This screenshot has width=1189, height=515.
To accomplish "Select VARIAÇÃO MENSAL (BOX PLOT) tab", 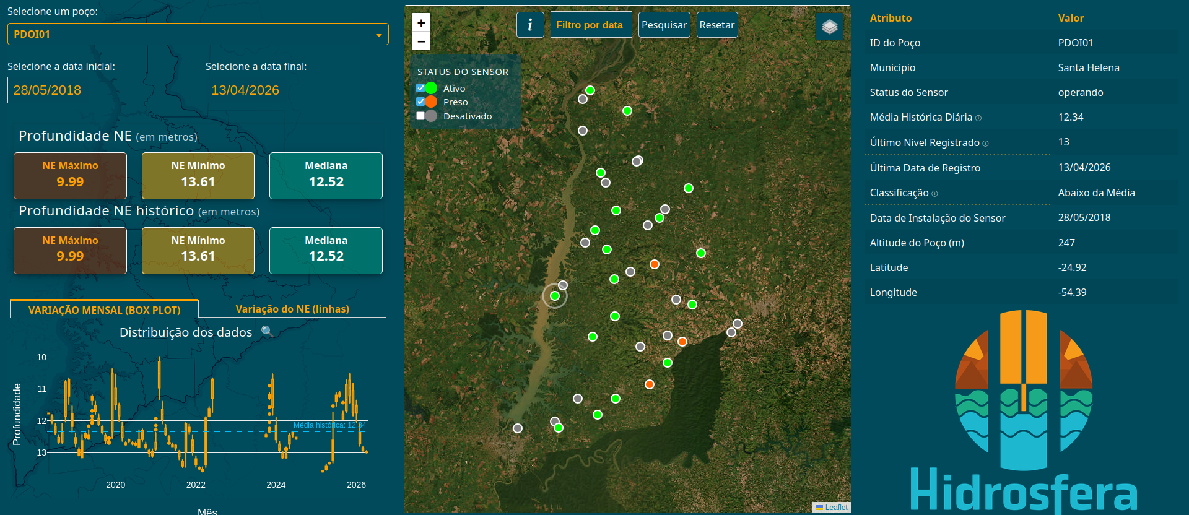I will 104,309.
